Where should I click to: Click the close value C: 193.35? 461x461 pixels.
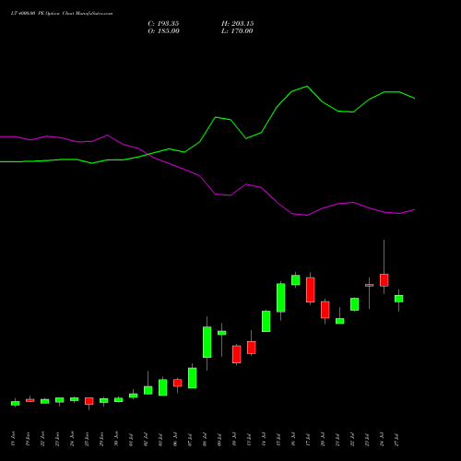coord(163,24)
